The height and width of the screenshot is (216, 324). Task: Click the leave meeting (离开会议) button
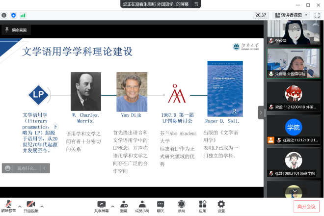coord(306,207)
